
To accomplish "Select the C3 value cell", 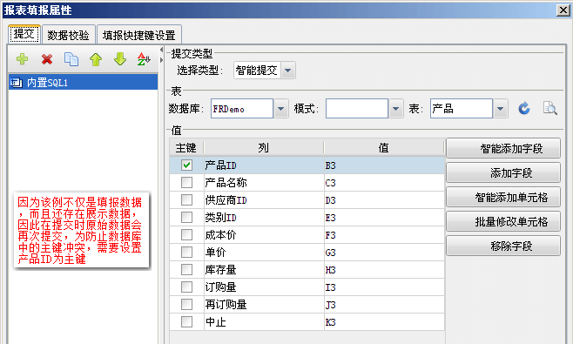I will tap(384, 182).
